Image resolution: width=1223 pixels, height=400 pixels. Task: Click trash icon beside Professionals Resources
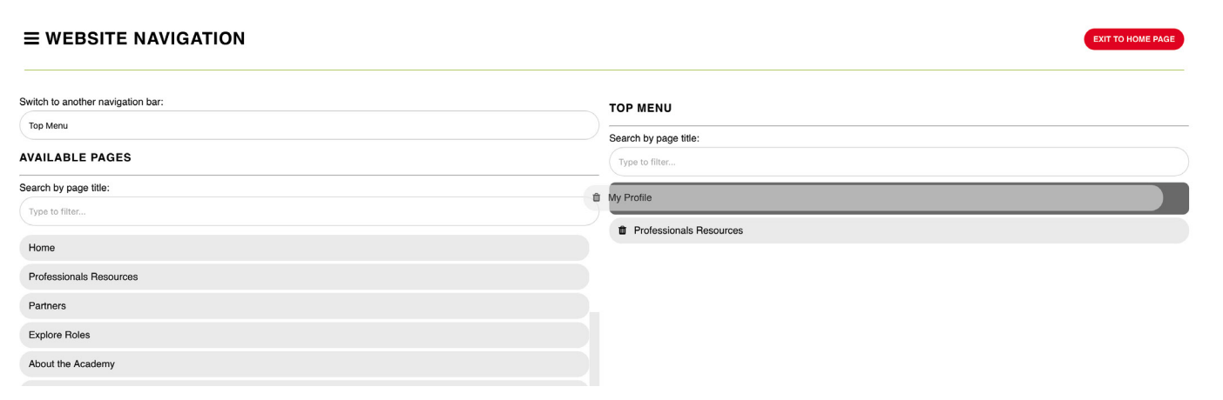(x=622, y=230)
